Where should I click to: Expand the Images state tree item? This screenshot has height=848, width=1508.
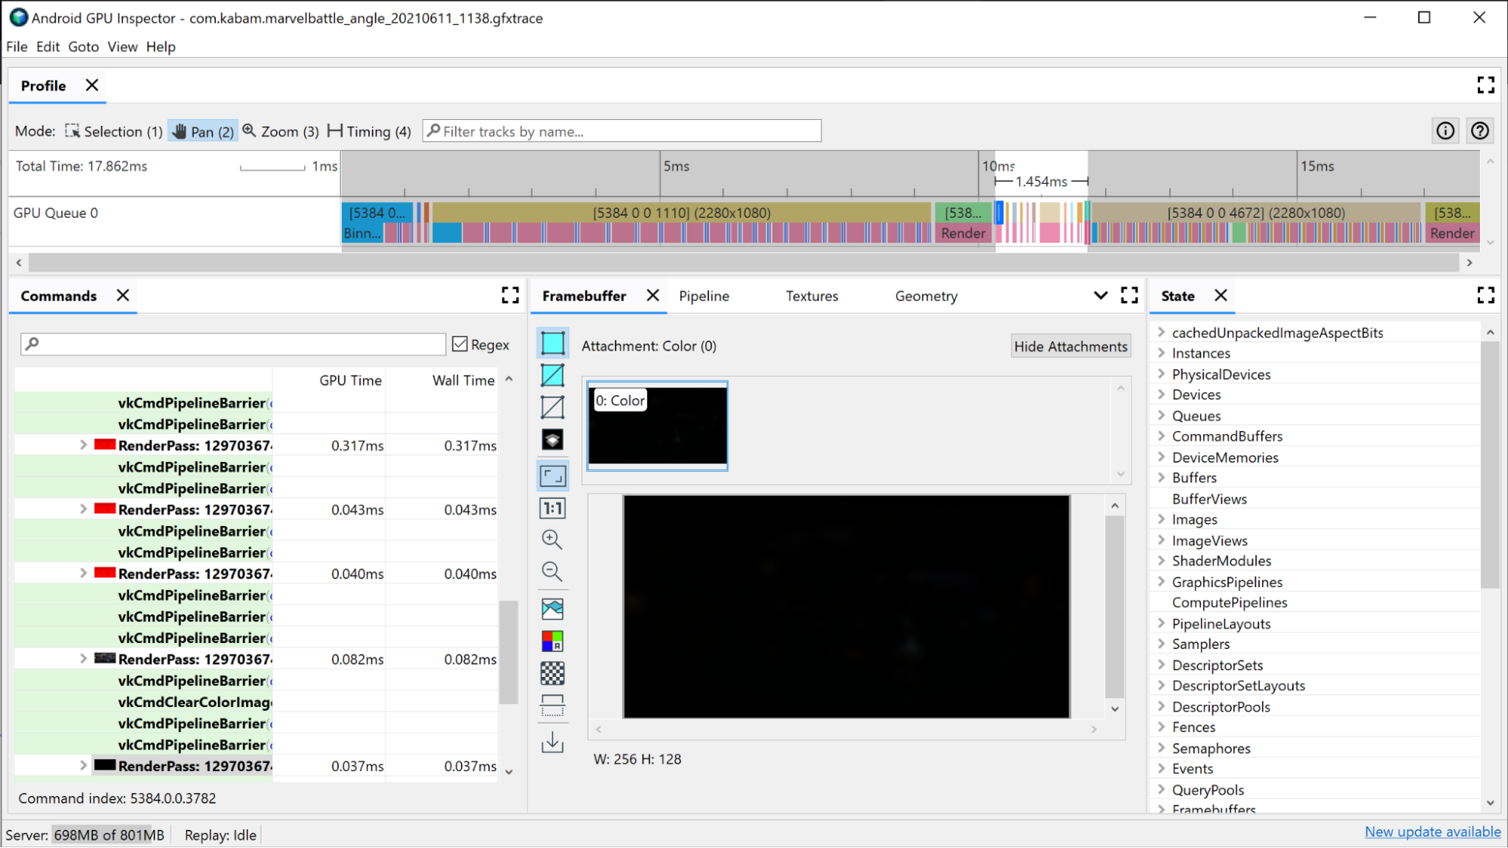(1160, 519)
